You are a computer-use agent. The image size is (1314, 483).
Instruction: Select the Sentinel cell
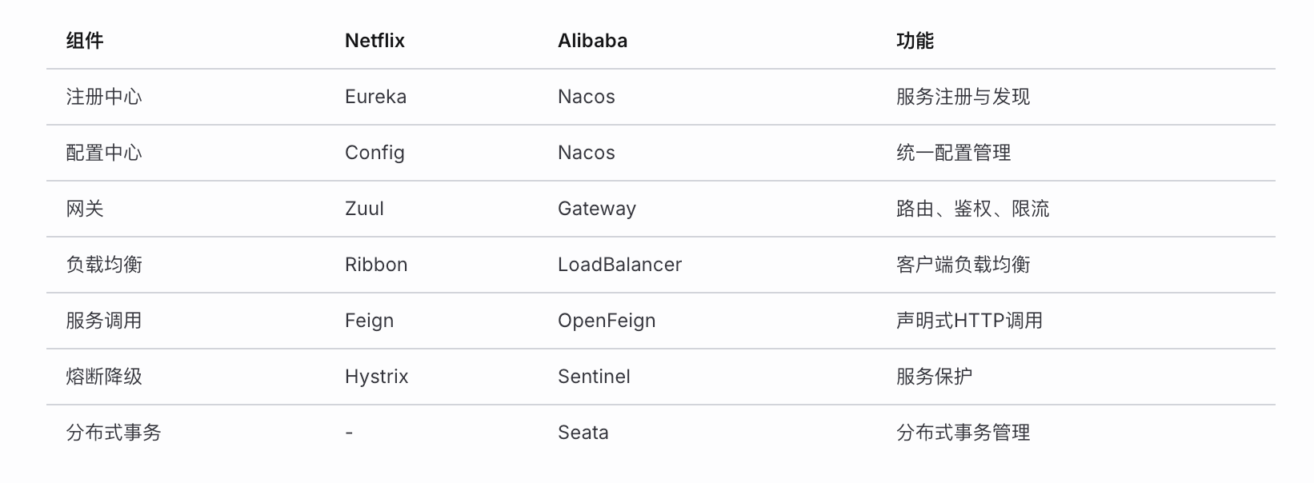pyautogui.click(x=594, y=377)
